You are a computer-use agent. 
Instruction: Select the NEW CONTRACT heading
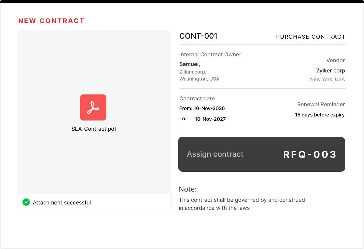click(x=51, y=21)
